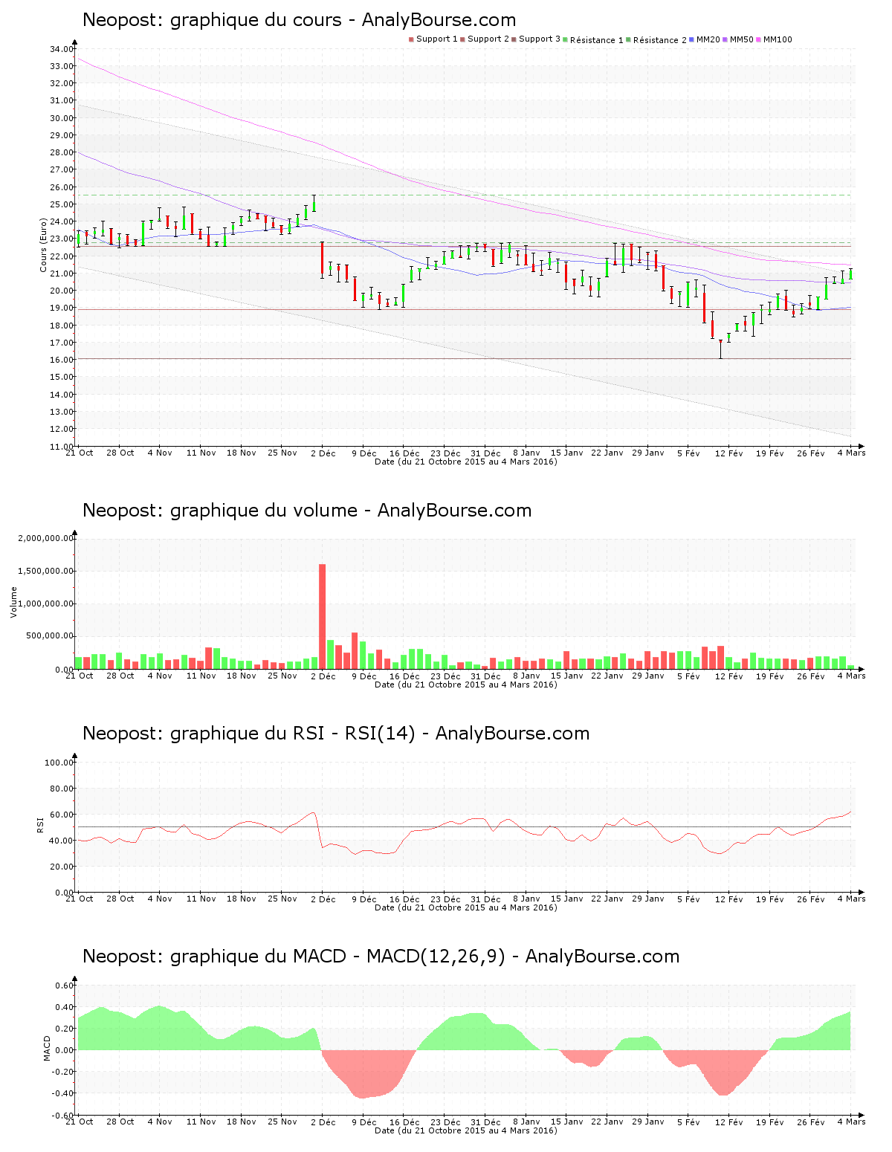Click the 0.60 value on MACD axis
892x1152 pixels.
point(65,986)
